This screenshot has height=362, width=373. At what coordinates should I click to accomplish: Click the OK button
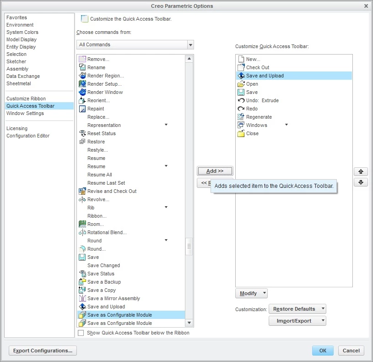coord(323,351)
